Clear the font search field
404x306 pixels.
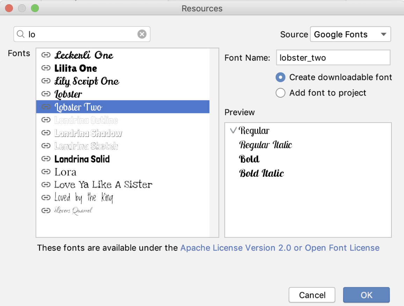click(x=142, y=34)
